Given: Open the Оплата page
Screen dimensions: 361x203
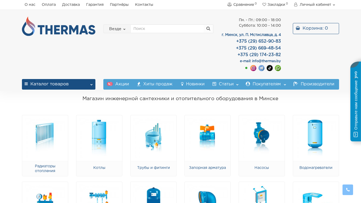Looking at the screenshot, I should (x=49, y=4).
